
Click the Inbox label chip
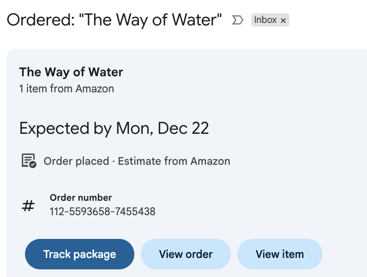point(265,20)
